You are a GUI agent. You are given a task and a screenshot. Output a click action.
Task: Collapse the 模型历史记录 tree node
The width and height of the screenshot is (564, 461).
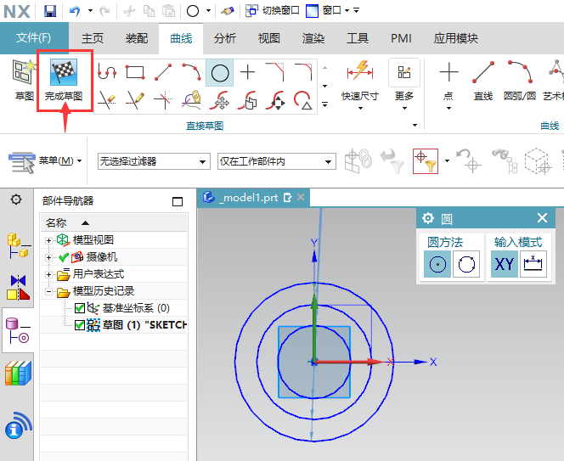pos(48,291)
